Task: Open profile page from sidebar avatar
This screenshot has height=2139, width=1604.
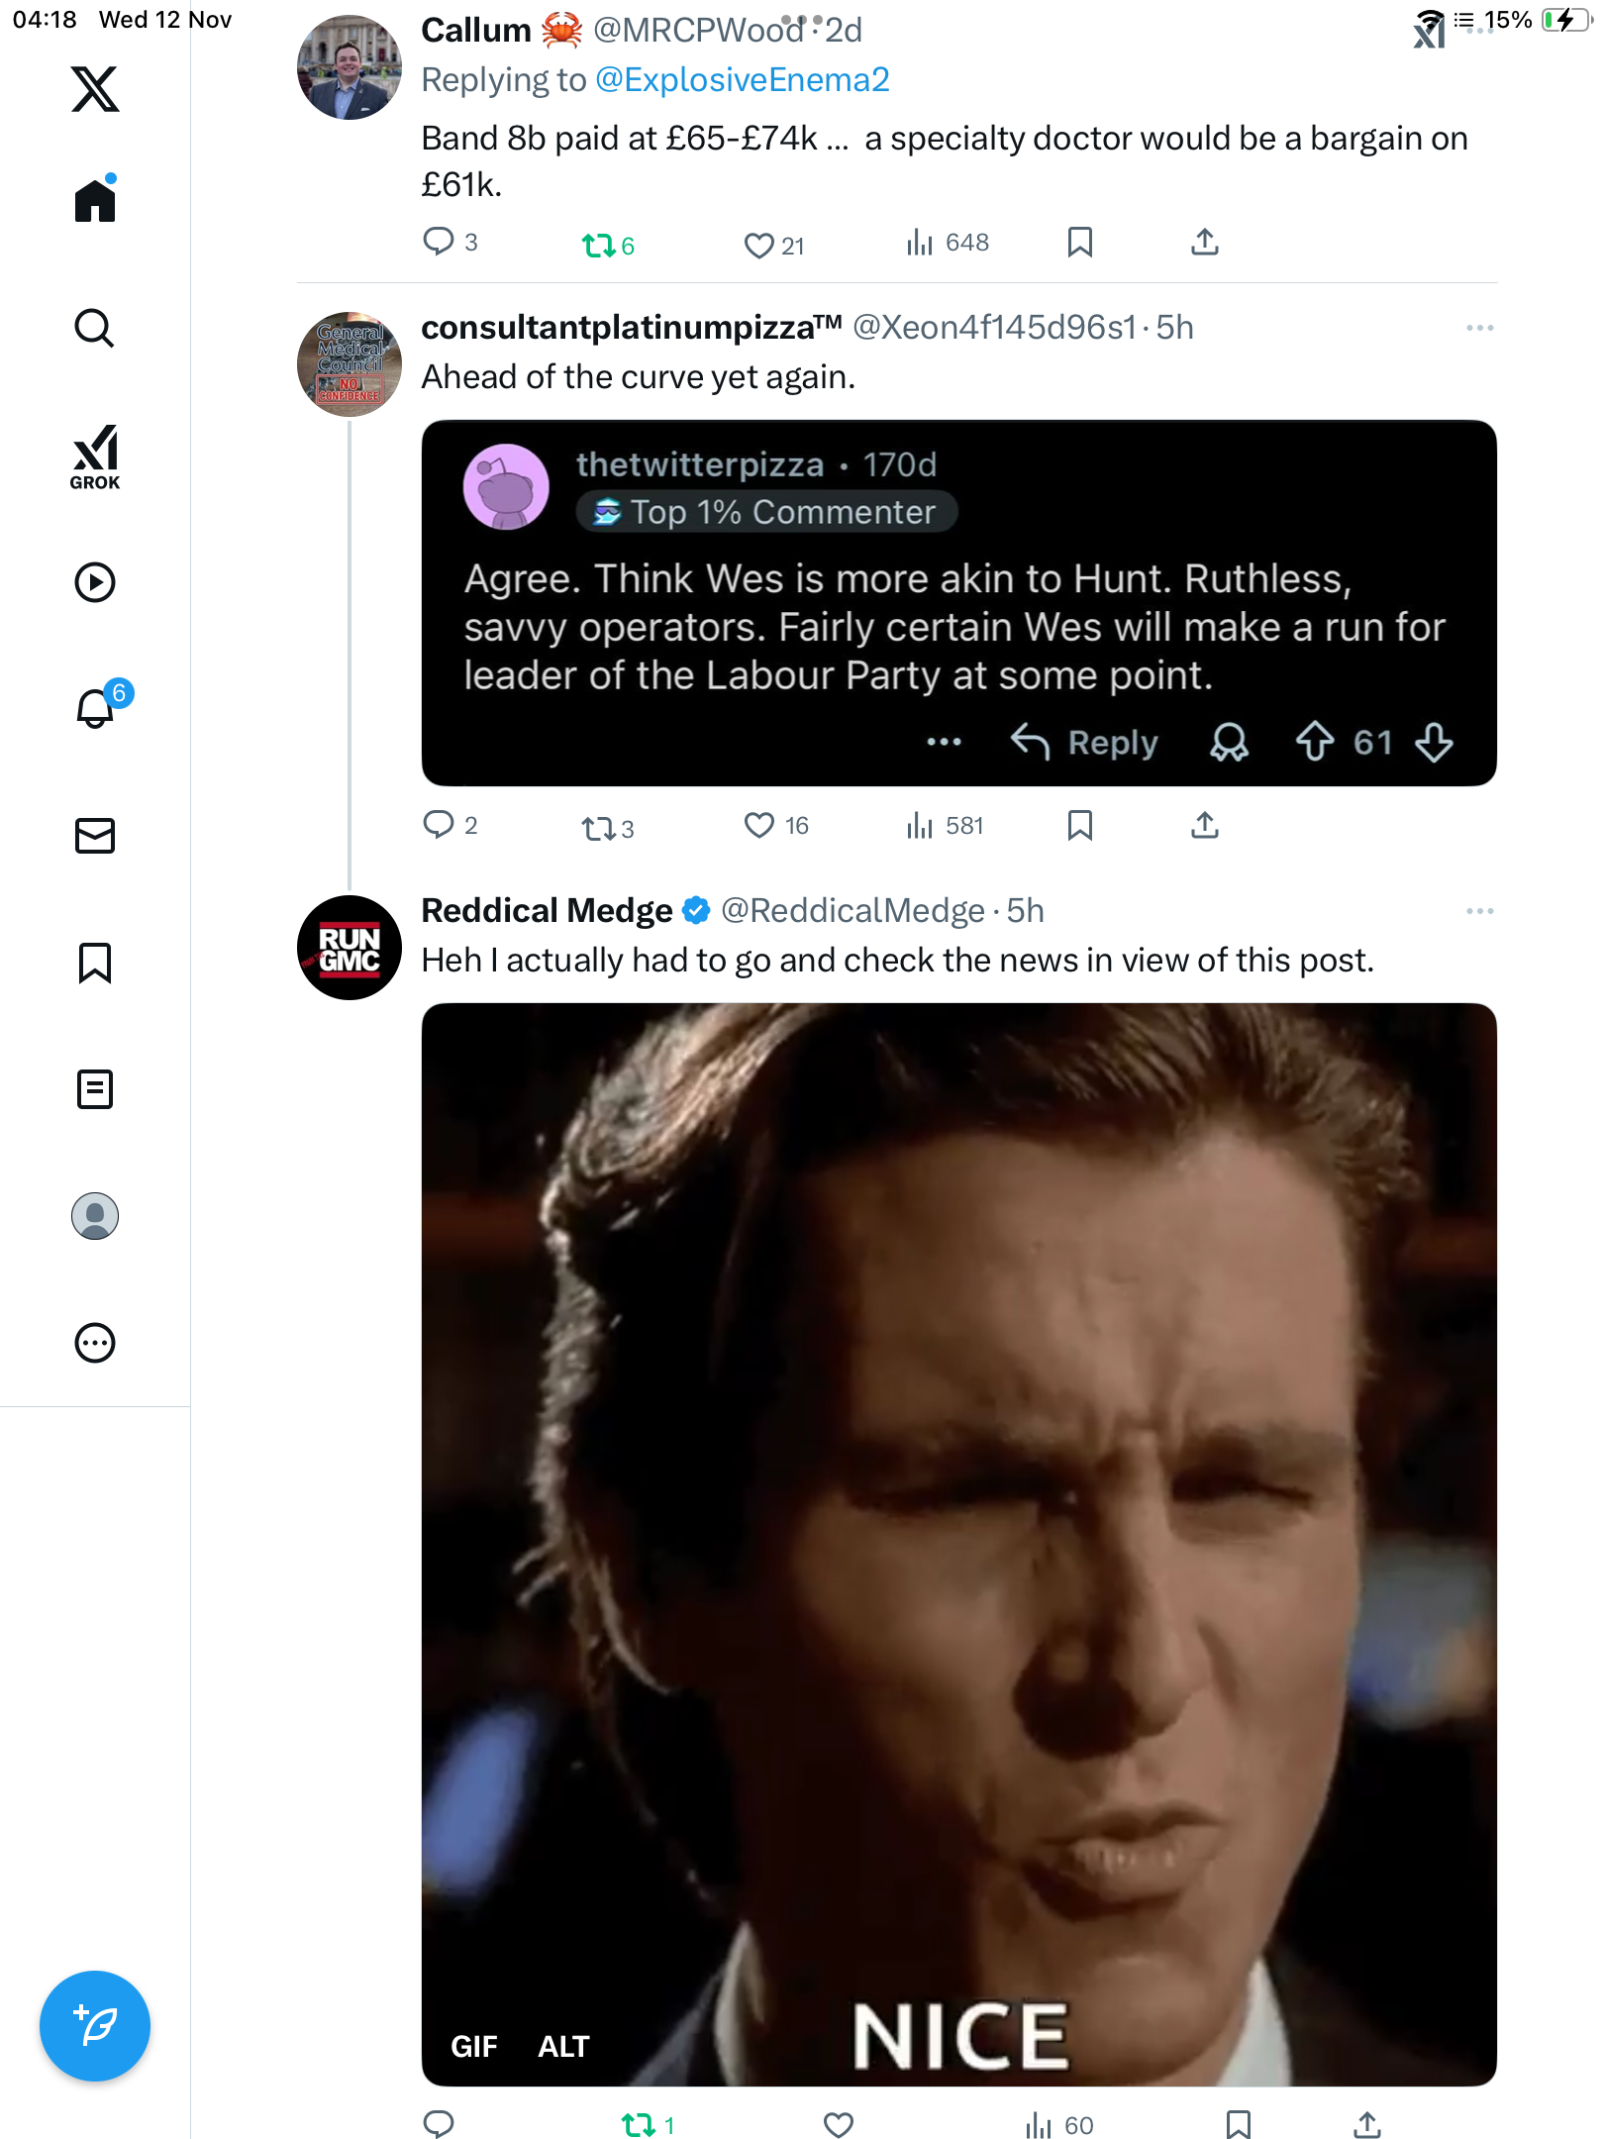Action: pos(95,1216)
